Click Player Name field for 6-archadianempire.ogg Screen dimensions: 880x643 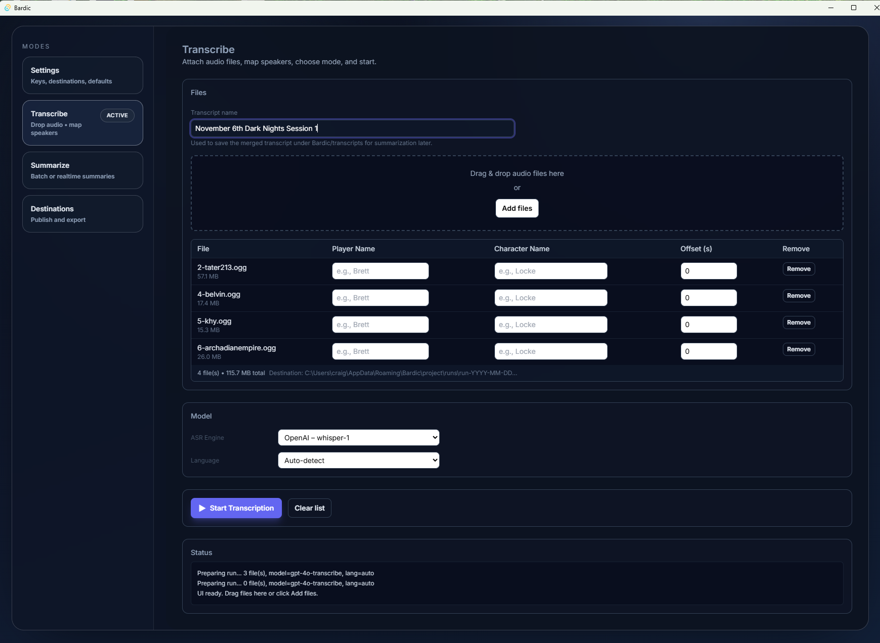click(x=380, y=351)
